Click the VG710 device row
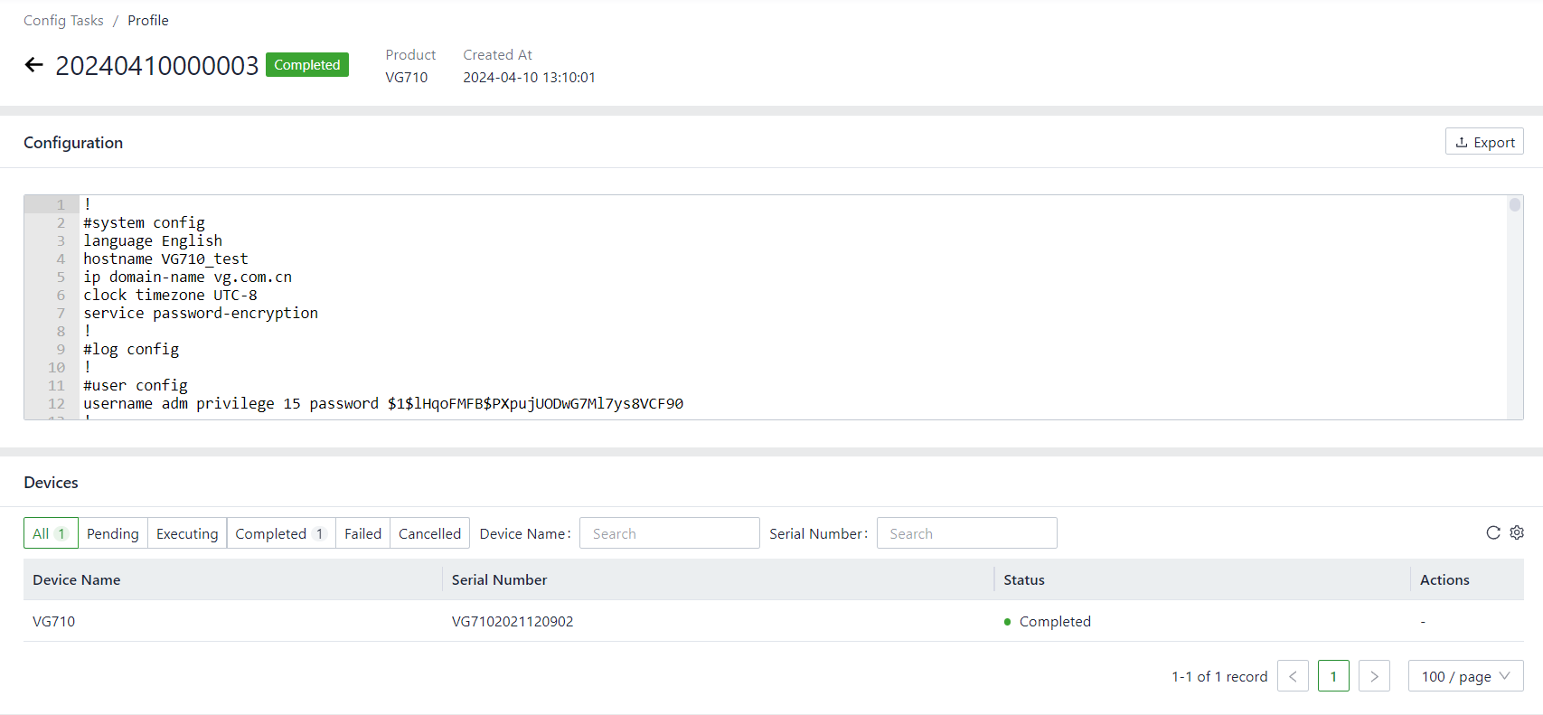 [54, 621]
